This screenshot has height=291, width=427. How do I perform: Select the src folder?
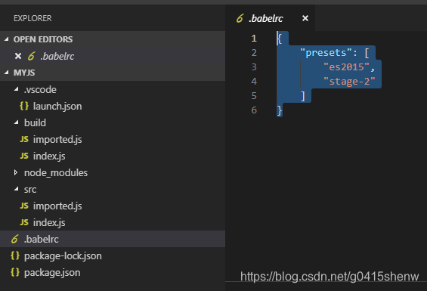click(x=113, y=189)
